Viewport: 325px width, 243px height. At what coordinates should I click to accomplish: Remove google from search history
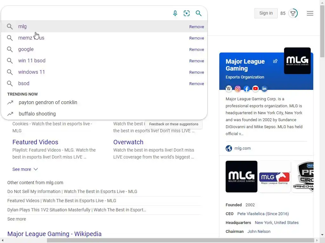click(196, 49)
